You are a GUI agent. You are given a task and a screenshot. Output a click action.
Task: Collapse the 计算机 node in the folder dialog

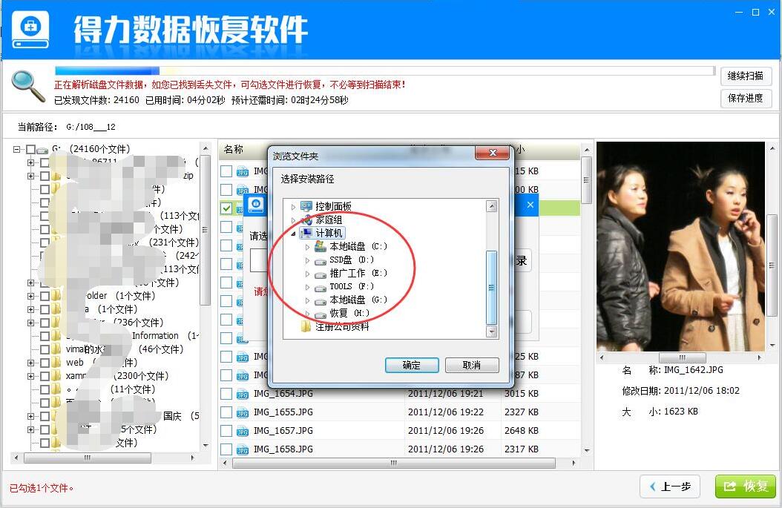[x=293, y=234]
